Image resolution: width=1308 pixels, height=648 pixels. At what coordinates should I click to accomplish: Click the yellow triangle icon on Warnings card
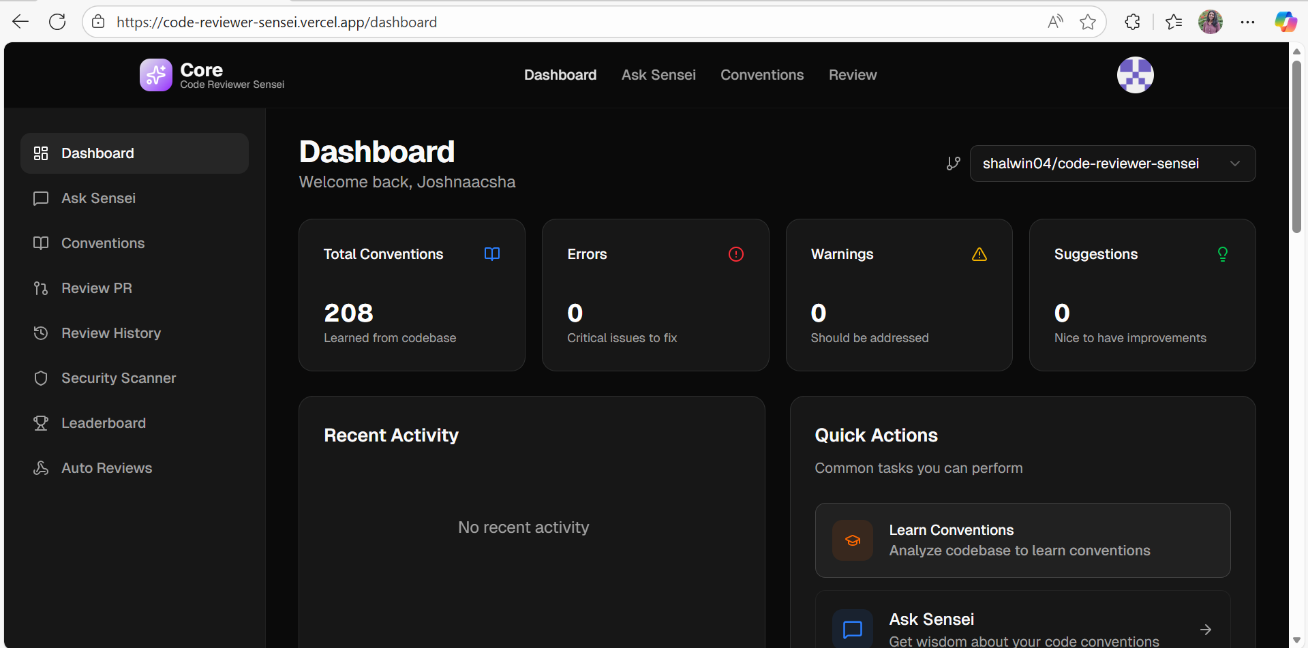tap(979, 254)
